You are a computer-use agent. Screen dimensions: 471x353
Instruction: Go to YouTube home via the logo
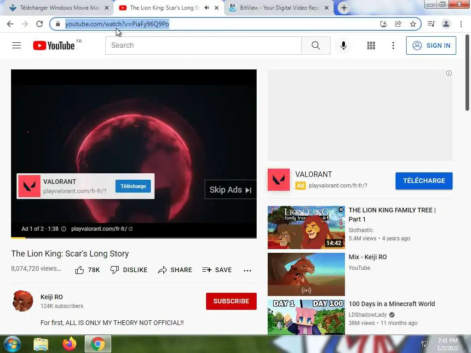click(x=54, y=46)
